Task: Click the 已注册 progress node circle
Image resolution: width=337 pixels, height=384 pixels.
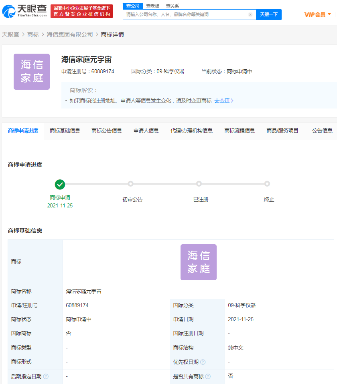Action: point(199,183)
